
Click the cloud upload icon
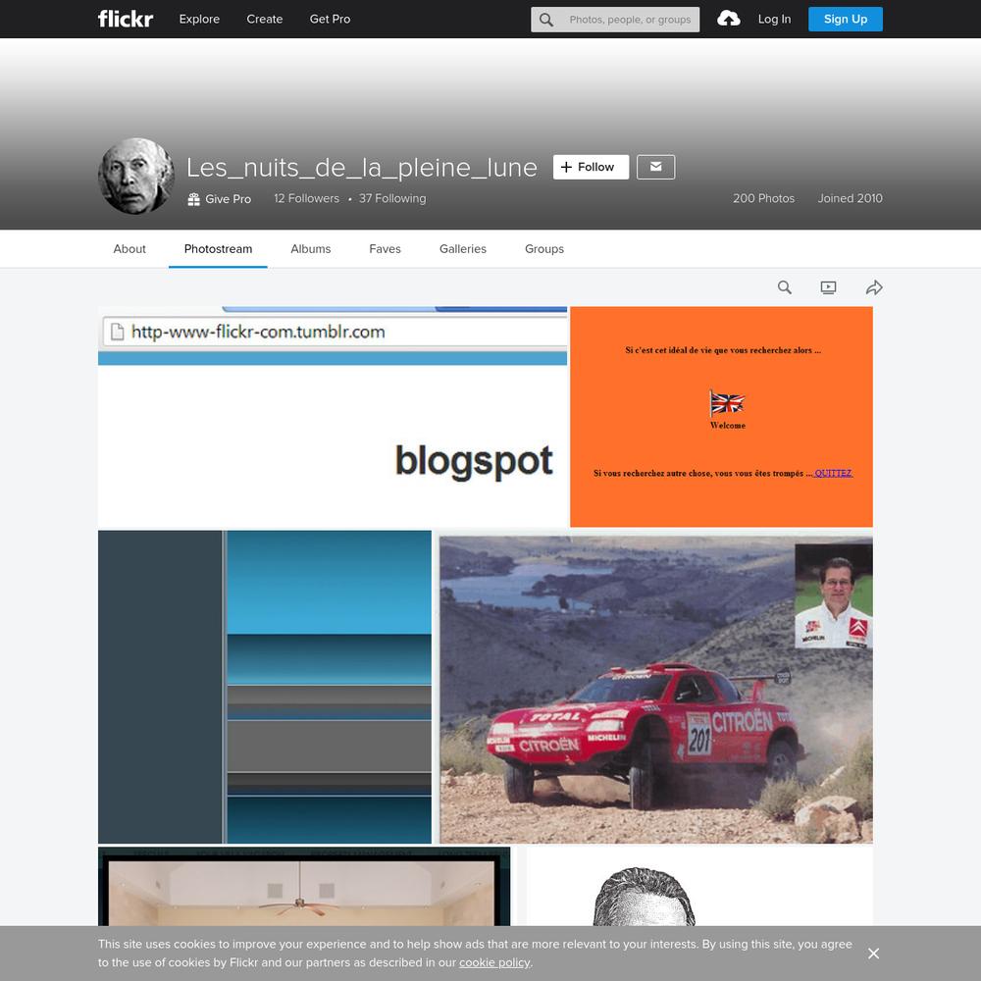(x=728, y=19)
